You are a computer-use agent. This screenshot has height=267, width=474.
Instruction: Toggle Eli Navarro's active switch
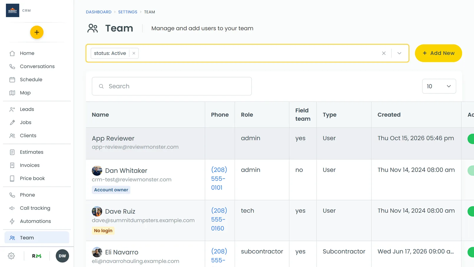(471, 252)
